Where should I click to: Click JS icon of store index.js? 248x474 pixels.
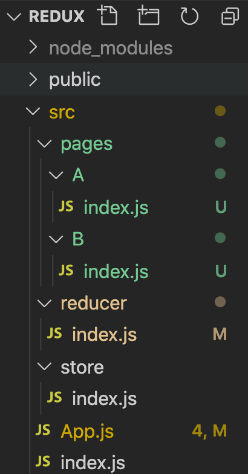coord(54,398)
